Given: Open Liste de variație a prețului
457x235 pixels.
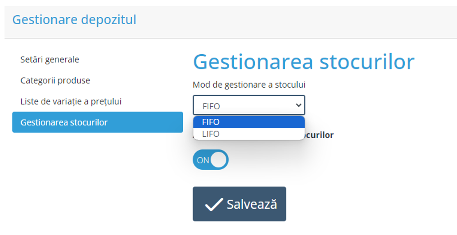Looking at the screenshot, I should (x=71, y=101).
